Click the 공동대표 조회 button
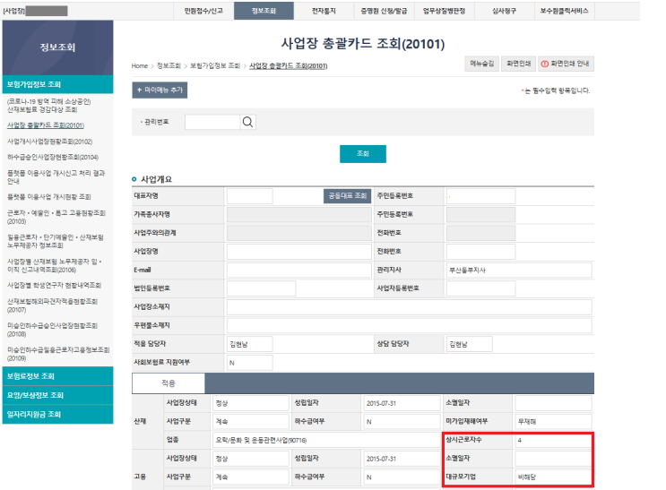The width and height of the screenshot is (666, 490). coord(347,195)
